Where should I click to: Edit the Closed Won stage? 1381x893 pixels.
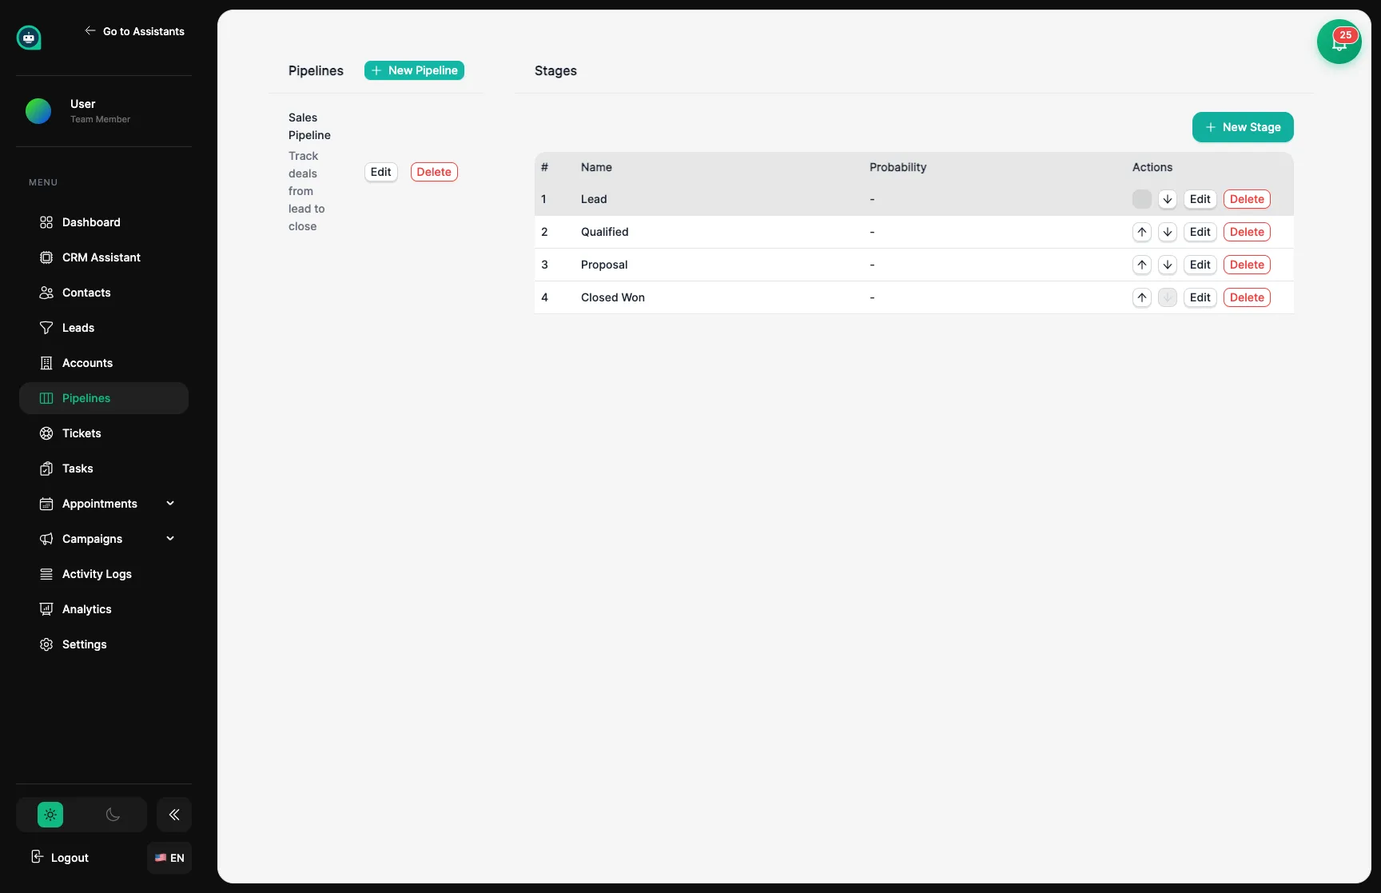tap(1200, 297)
